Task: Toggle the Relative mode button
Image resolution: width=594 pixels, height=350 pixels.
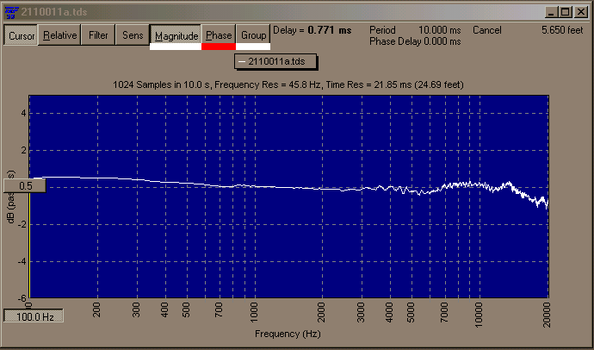Action: [x=60, y=35]
